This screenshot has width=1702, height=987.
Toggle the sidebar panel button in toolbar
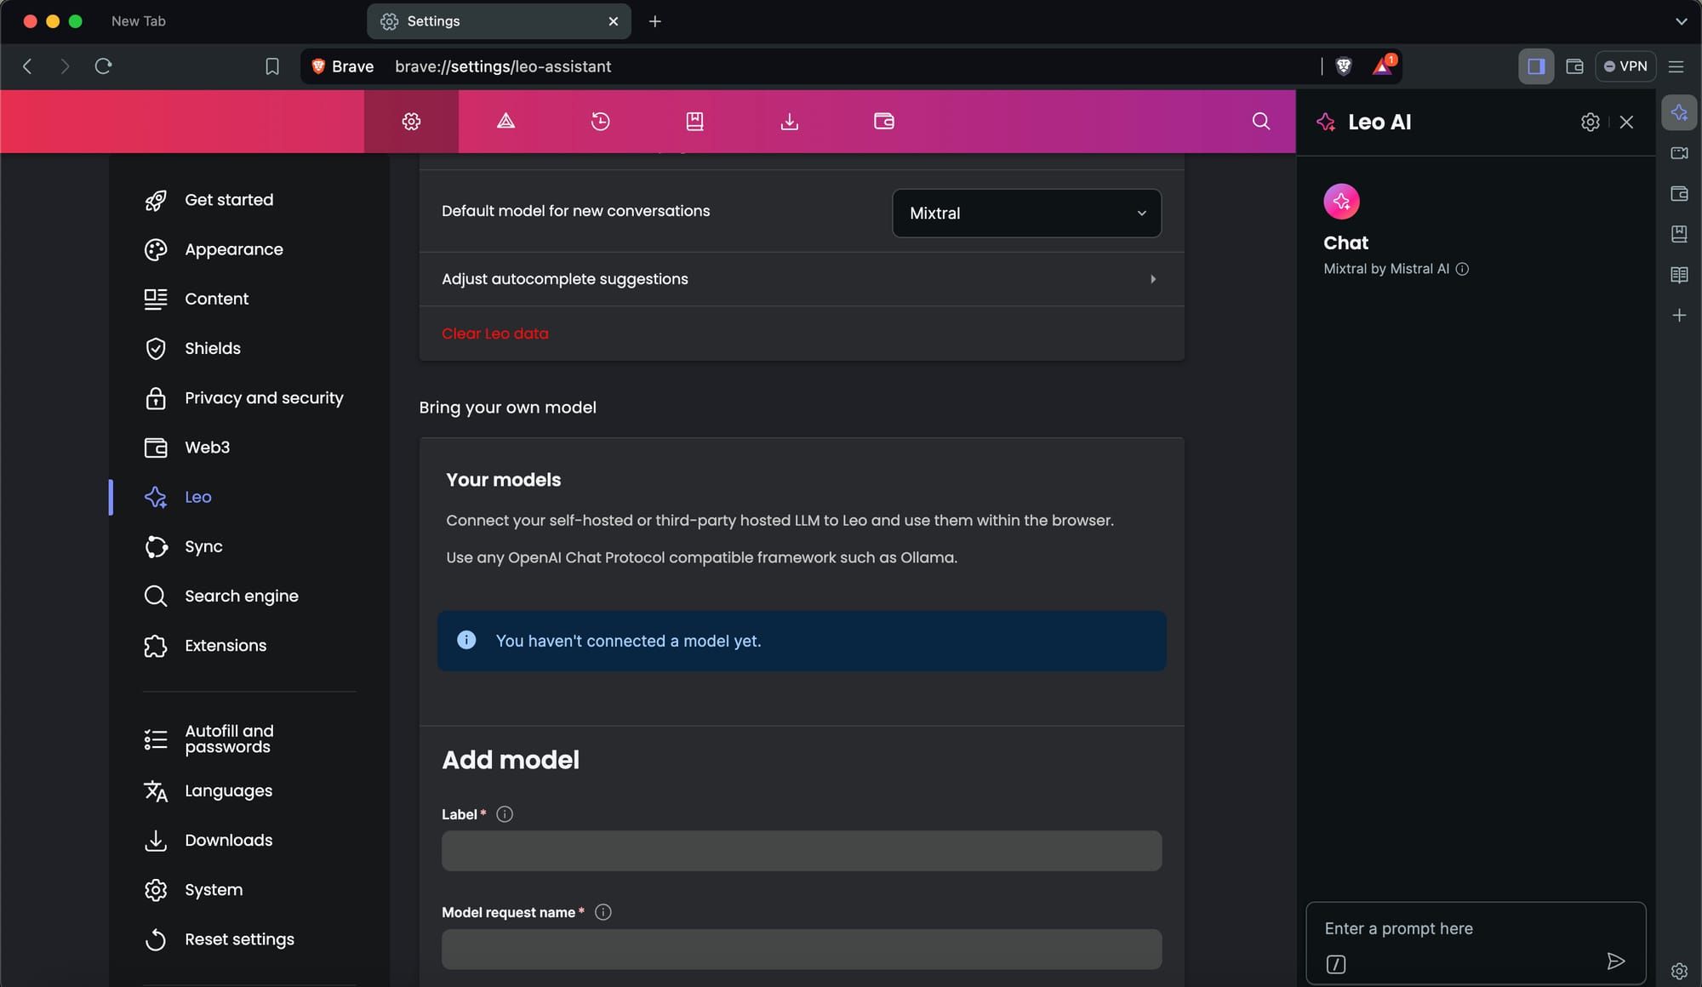pos(1536,66)
